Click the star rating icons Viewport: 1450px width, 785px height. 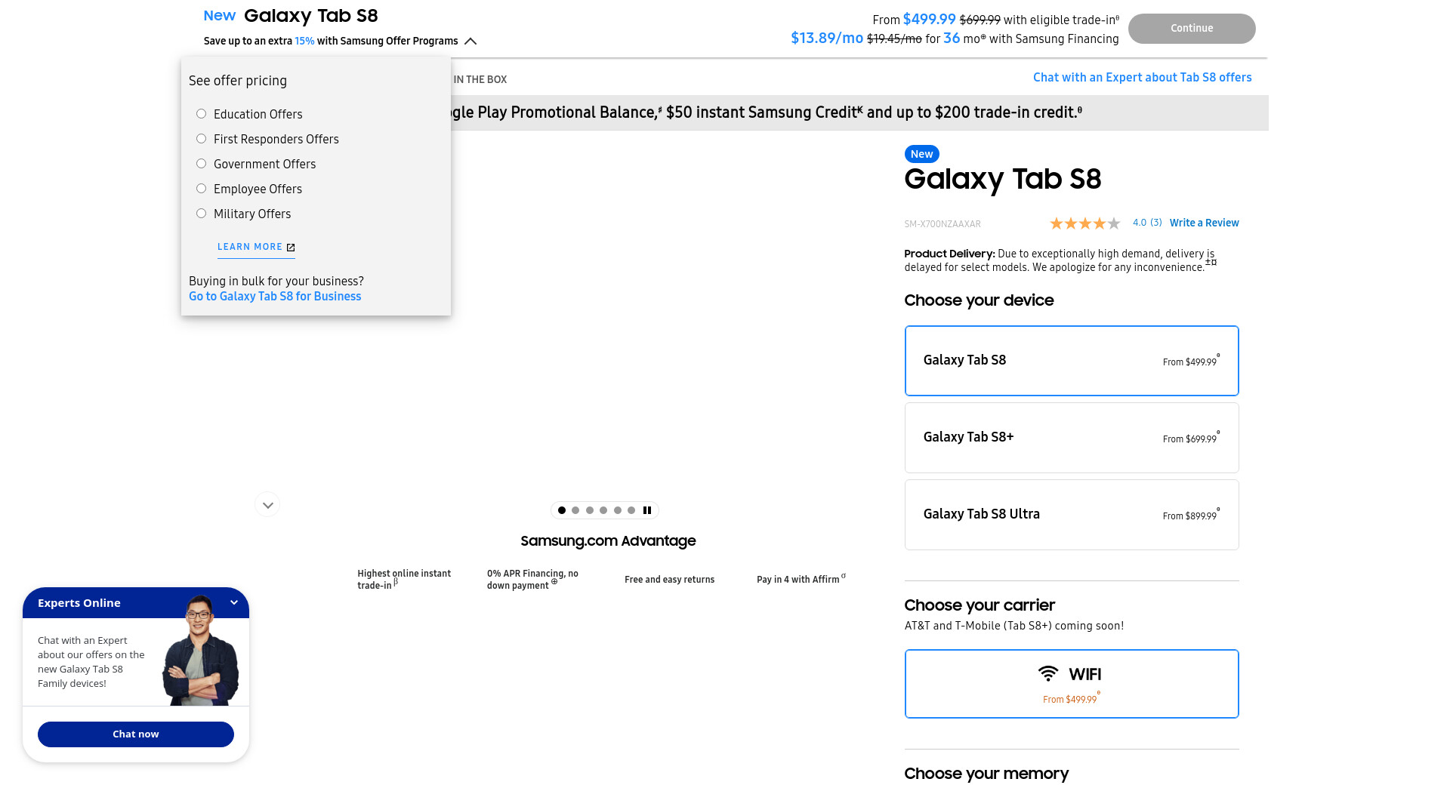[1084, 223]
